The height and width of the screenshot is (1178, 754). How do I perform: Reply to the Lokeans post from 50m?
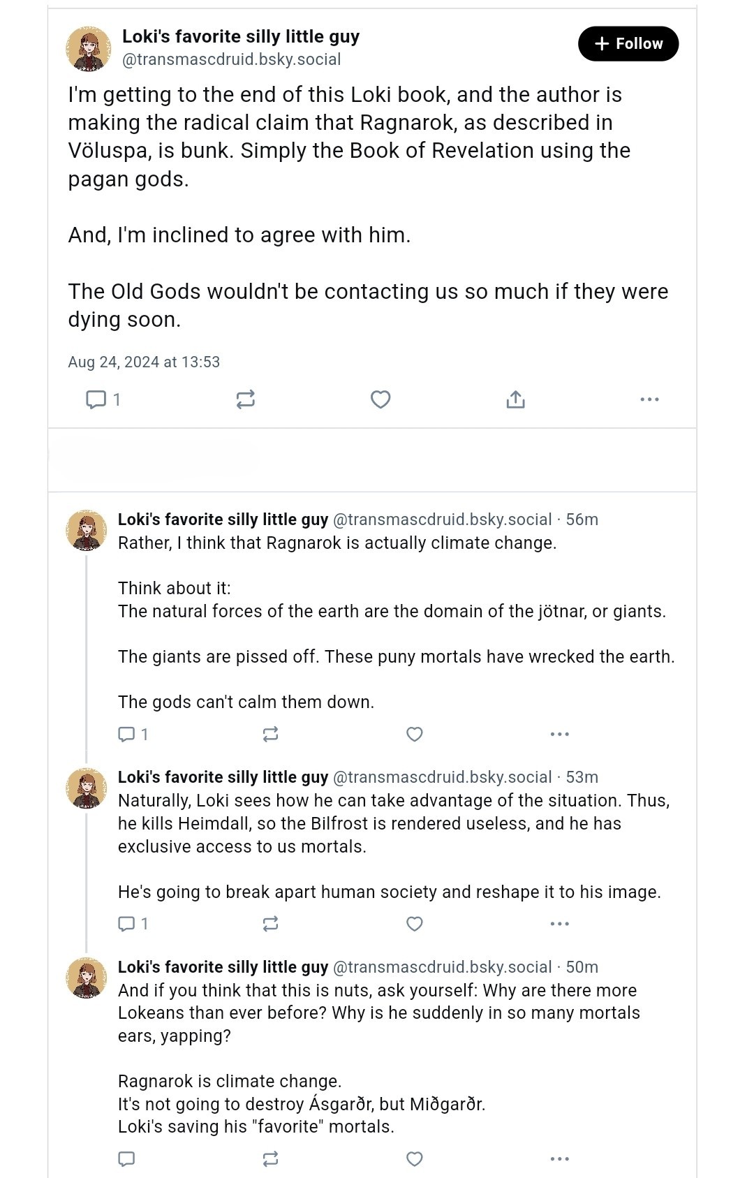click(126, 1159)
